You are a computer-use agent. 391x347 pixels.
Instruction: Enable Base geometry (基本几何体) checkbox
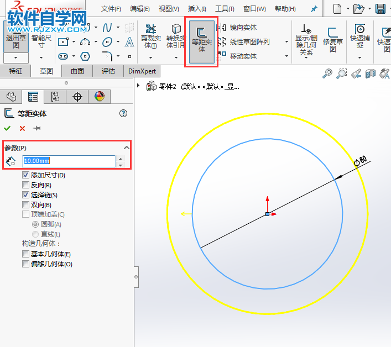(25, 254)
